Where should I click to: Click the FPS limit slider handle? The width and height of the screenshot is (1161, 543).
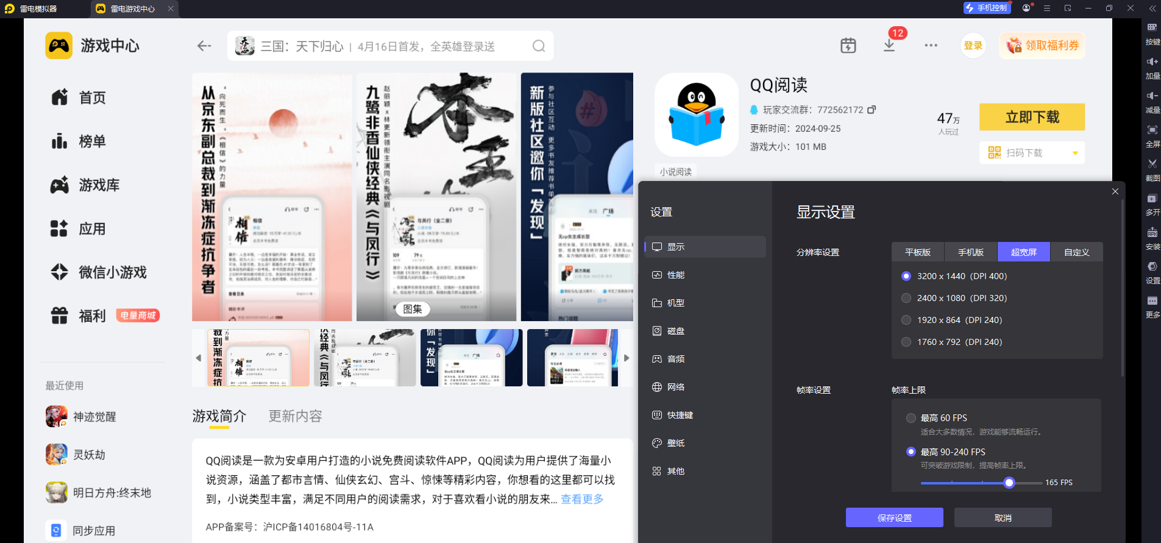click(x=1009, y=483)
